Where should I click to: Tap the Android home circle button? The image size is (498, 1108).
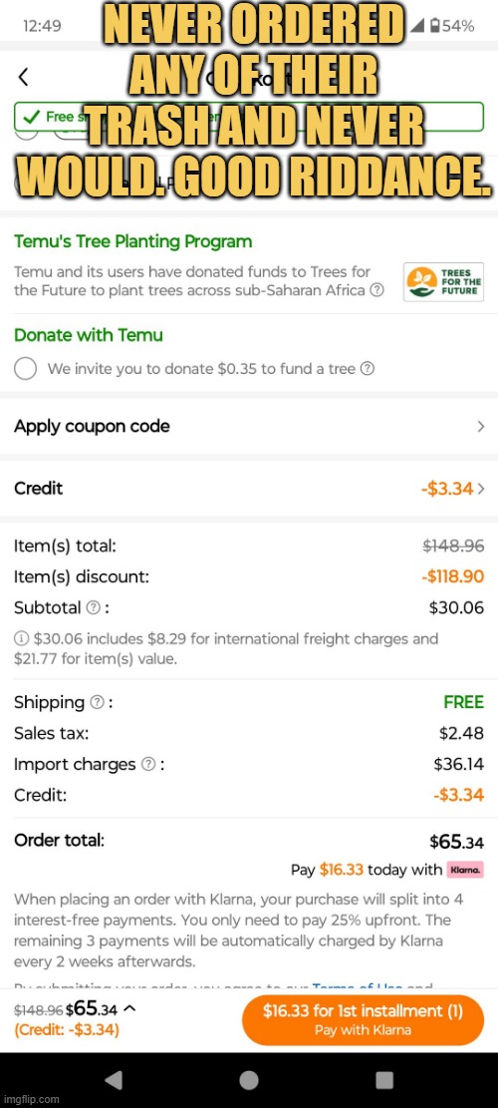point(248,1080)
